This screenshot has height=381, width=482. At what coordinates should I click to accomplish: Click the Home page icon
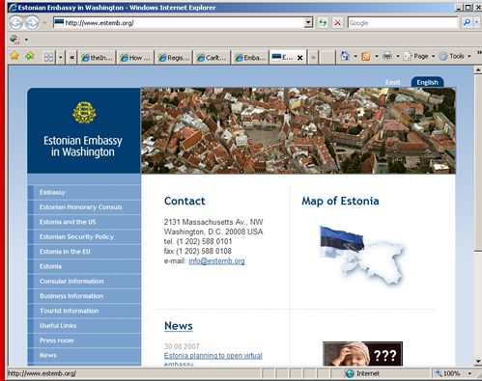point(345,56)
